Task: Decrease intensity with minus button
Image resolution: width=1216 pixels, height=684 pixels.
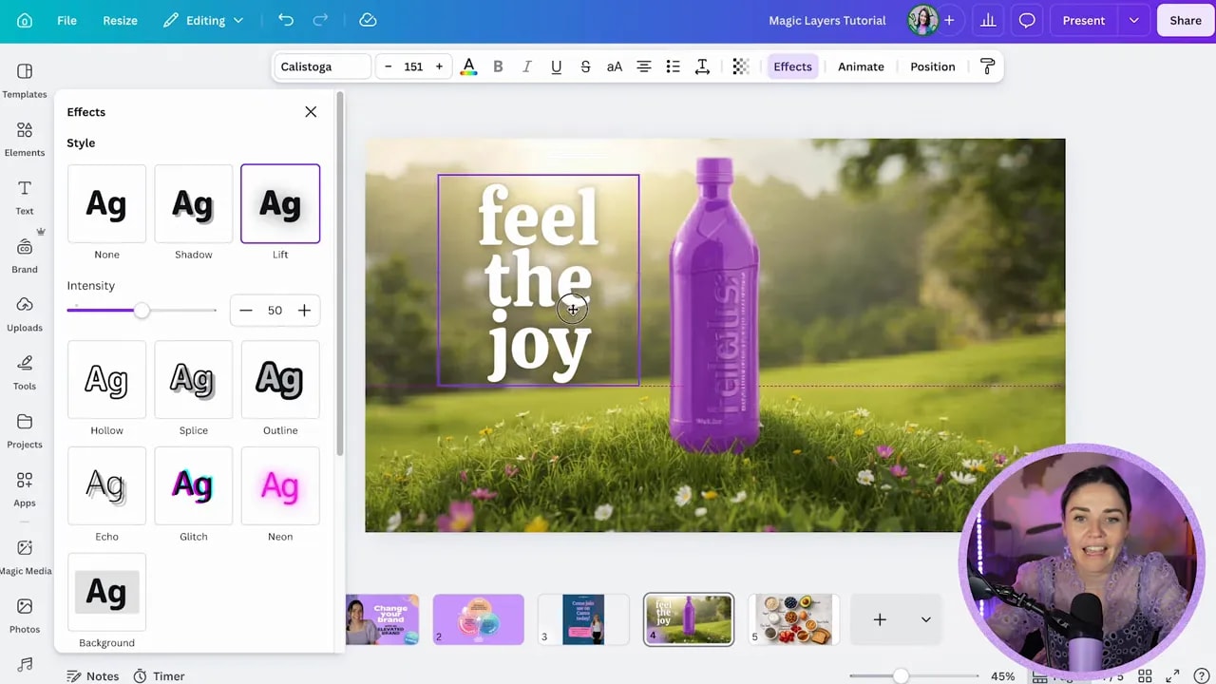Action: click(246, 311)
